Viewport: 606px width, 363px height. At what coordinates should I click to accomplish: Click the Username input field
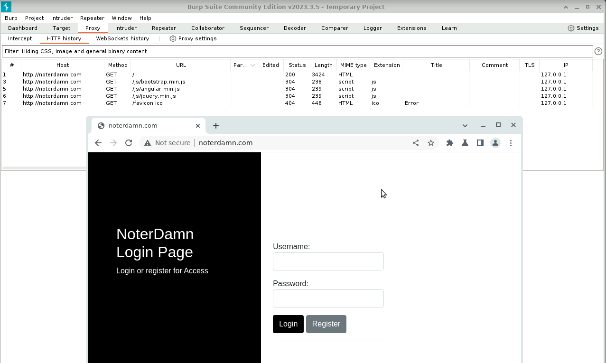328,261
